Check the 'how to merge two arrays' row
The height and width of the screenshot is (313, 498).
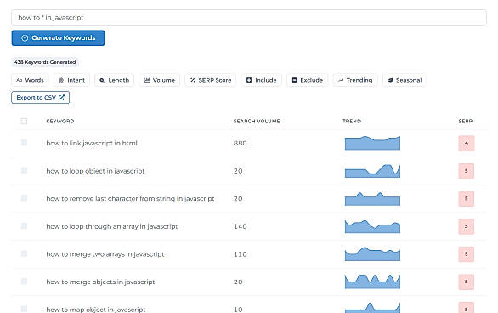[24, 253]
